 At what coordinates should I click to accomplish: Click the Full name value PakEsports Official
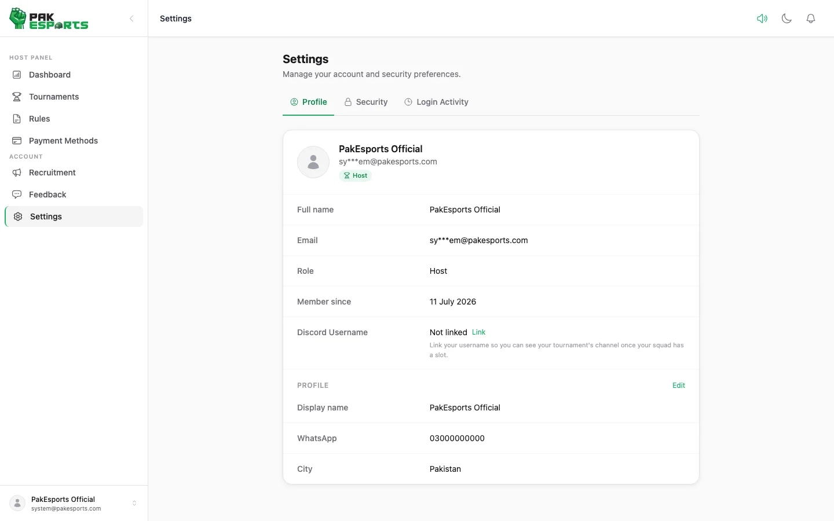coord(465,210)
